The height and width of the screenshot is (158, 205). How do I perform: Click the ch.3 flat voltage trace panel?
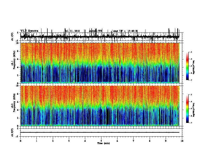(x=101, y=132)
